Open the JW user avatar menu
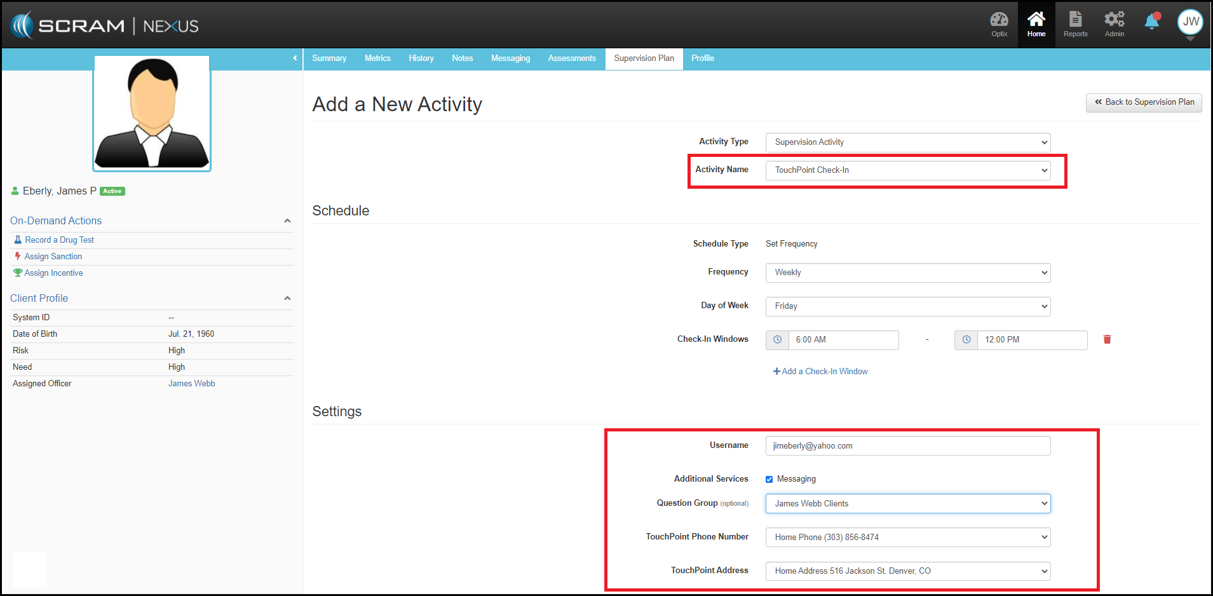Screen dimensions: 1213x596 coord(1190,22)
